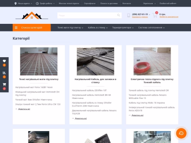191x143 pixels.
Task: Click the mobile phone icon
Action: pos(129,15)
